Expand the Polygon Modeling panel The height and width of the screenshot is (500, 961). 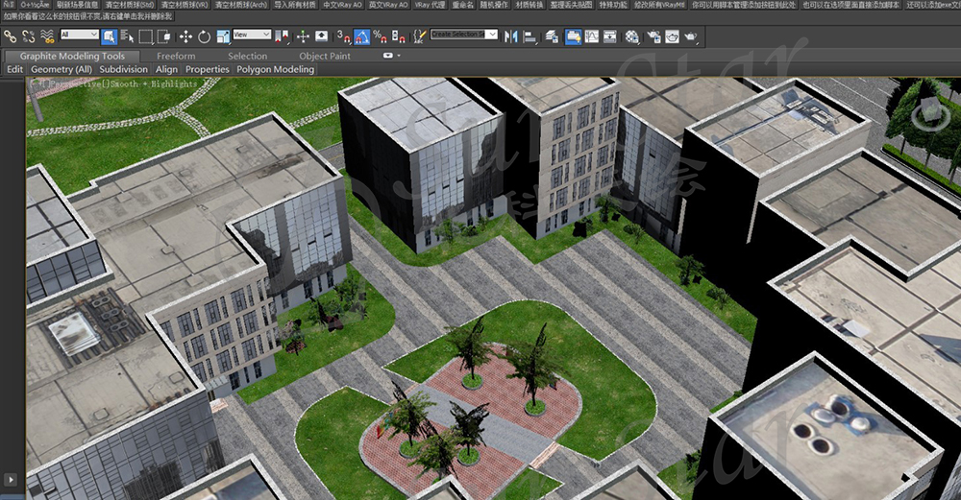click(x=275, y=70)
